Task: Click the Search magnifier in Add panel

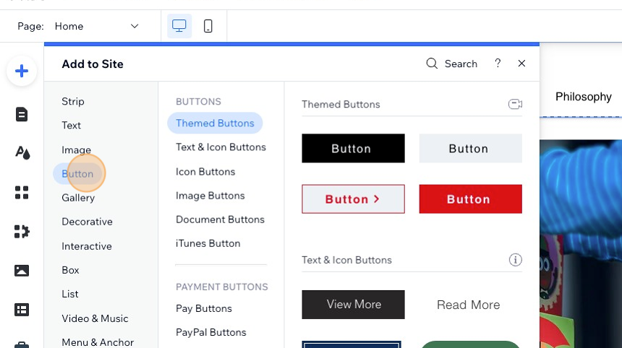Action: (x=432, y=64)
